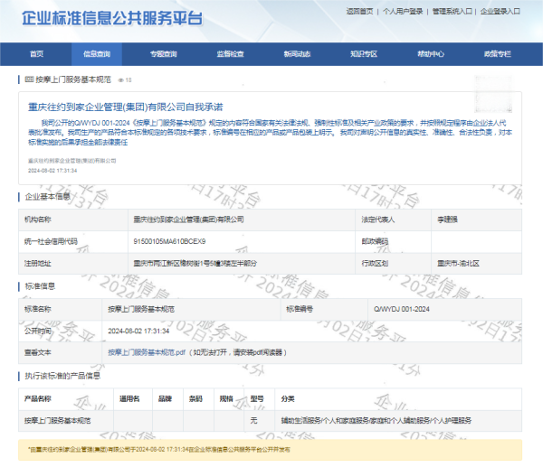Click the credit code 91500105MA610BCEX9 cell
Screen dimensions: 543x467
tap(169, 241)
